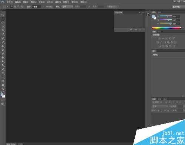
Task: Click the History panel camera snapshot icon
Action: pyautogui.click(x=136, y=30)
